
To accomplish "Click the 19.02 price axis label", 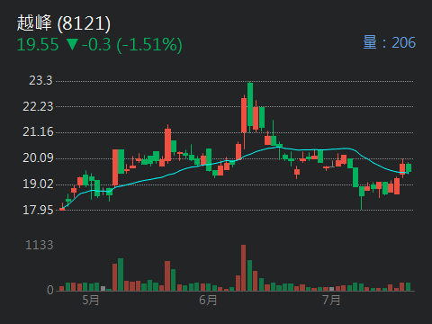I will 38,184.
